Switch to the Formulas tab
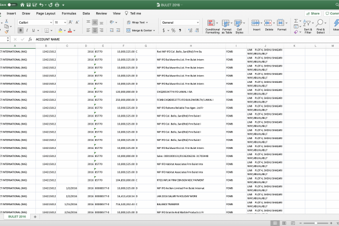Viewport: 339px width, 226px height. 69,13
